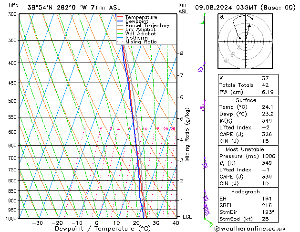Click the 'Isotherm' legend label

[x=136, y=38]
